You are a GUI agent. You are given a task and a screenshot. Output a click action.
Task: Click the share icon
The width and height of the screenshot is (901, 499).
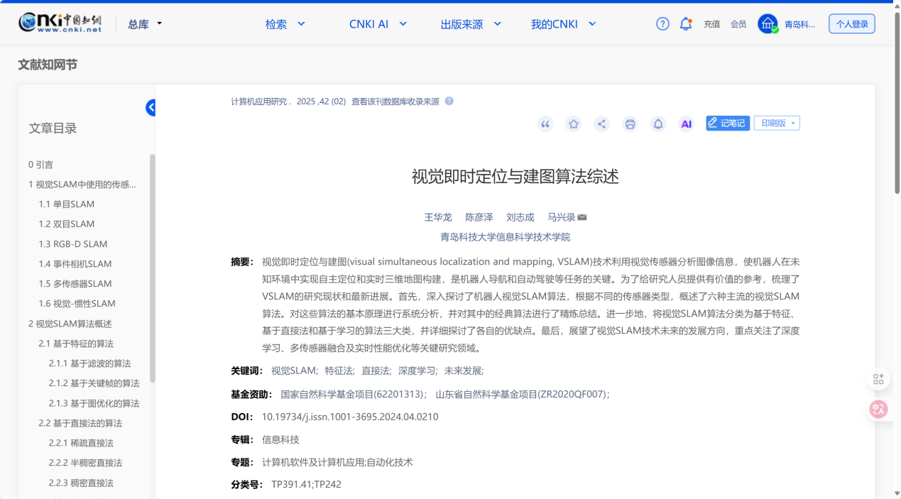[x=601, y=124]
